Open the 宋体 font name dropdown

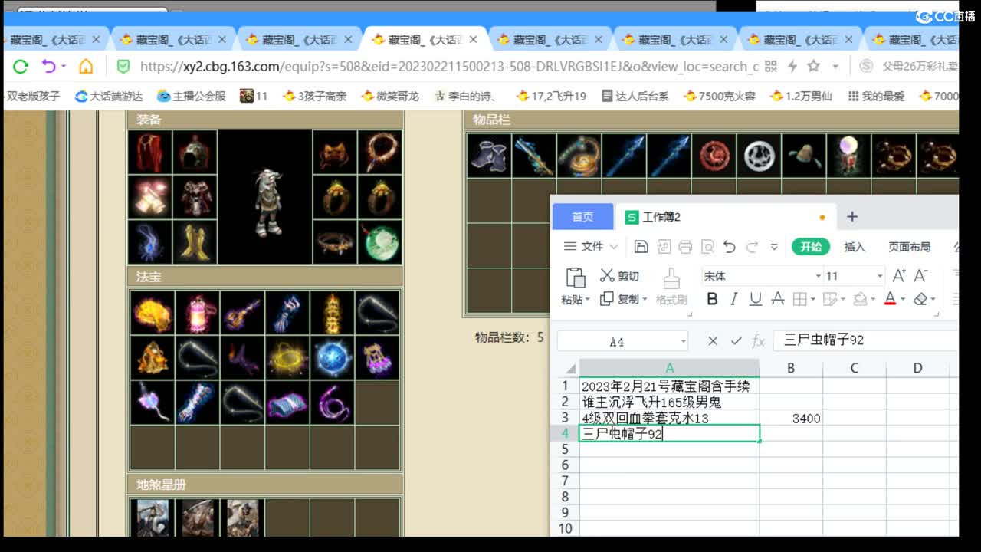(x=819, y=276)
